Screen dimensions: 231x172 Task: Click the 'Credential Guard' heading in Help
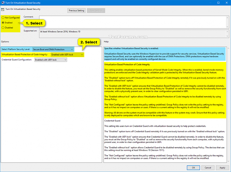point(112,121)
